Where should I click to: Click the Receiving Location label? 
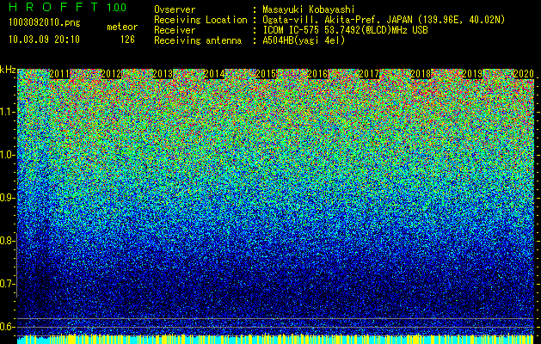click(200, 20)
